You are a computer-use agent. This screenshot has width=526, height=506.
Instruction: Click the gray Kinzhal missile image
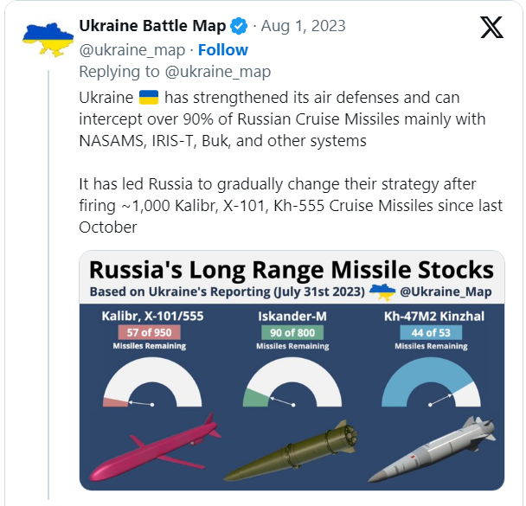click(x=432, y=450)
